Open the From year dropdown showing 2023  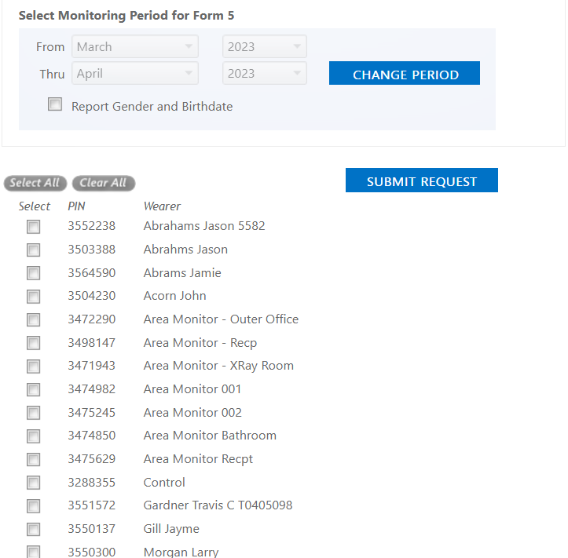[x=265, y=46]
